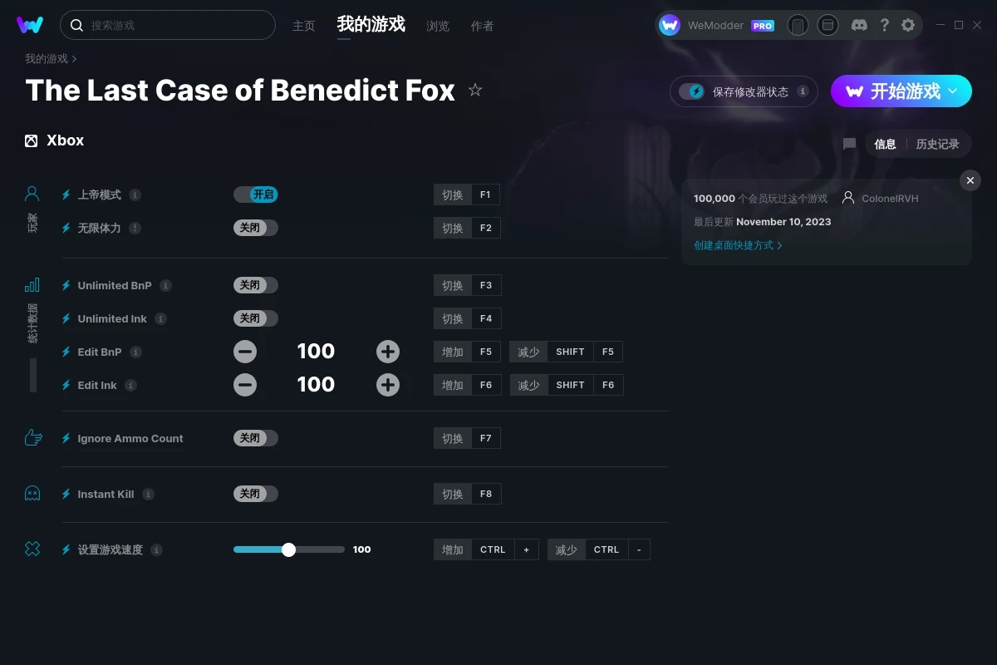The height and width of the screenshot is (665, 997).
Task: Enable the Instant Kill toggle
Action: 256,494
